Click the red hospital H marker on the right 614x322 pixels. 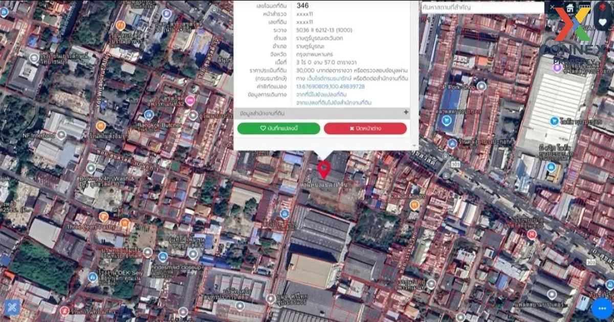531,234
